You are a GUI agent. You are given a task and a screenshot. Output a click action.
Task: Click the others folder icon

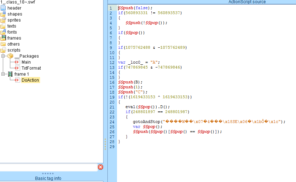[x=3, y=44]
